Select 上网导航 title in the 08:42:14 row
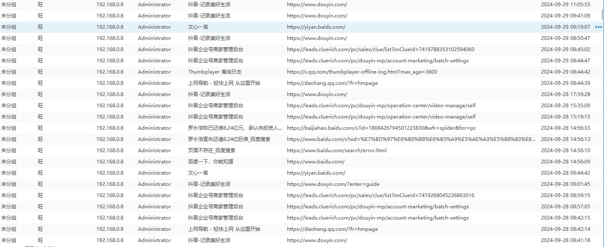Viewport: 604px width, 247px height. tap(224, 229)
